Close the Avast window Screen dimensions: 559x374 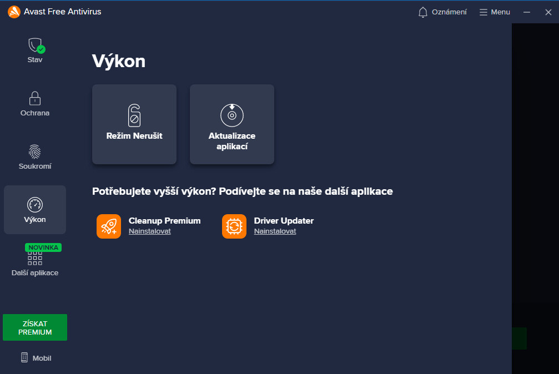pos(548,12)
